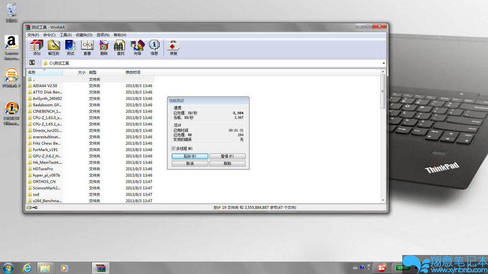The image size is (488, 274).
Task: Open the 收藏夹(O) menu
Action: [x=84, y=35]
